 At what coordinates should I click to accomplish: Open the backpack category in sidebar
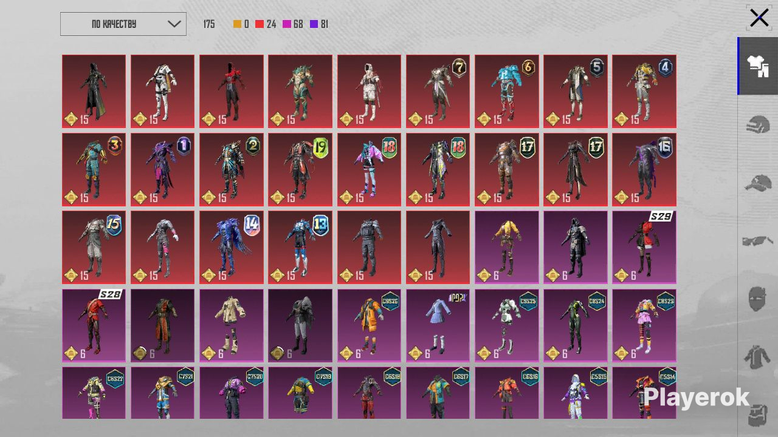(x=758, y=416)
